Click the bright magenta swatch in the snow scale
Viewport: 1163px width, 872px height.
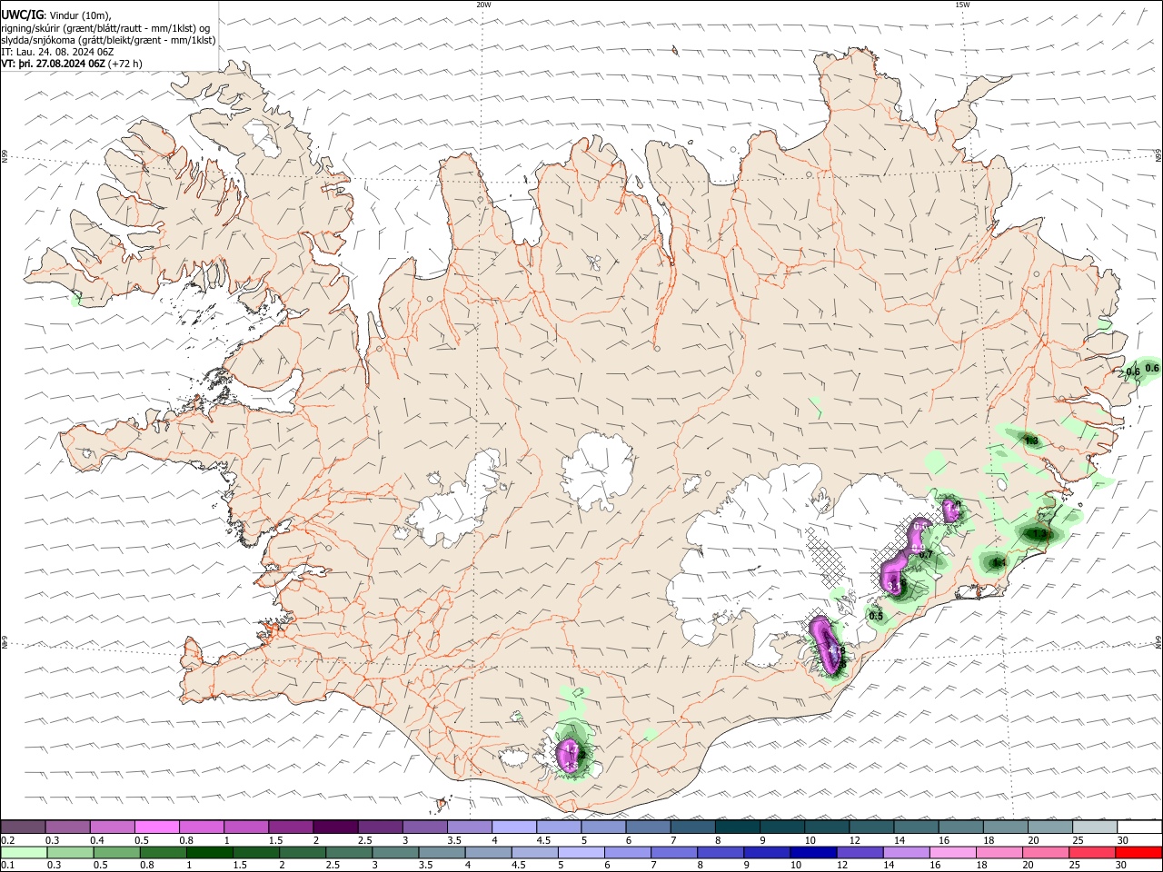157,827
